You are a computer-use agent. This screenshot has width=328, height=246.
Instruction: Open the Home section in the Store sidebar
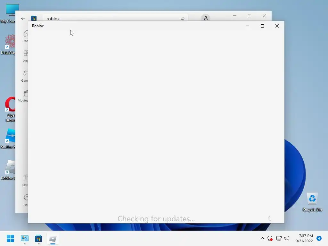pyautogui.click(x=25, y=36)
